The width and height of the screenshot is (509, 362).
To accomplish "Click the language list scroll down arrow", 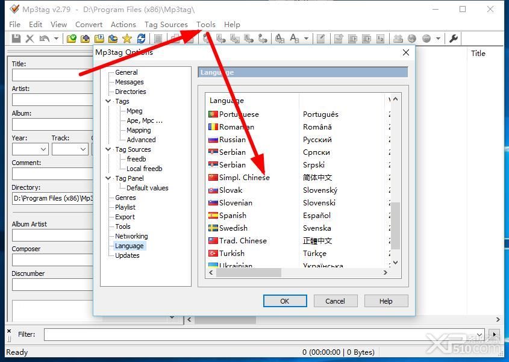I will (x=395, y=263).
